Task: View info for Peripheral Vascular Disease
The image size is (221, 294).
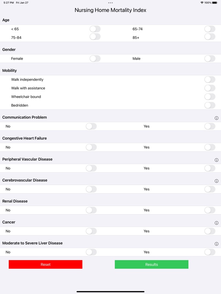Action: (216, 160)
